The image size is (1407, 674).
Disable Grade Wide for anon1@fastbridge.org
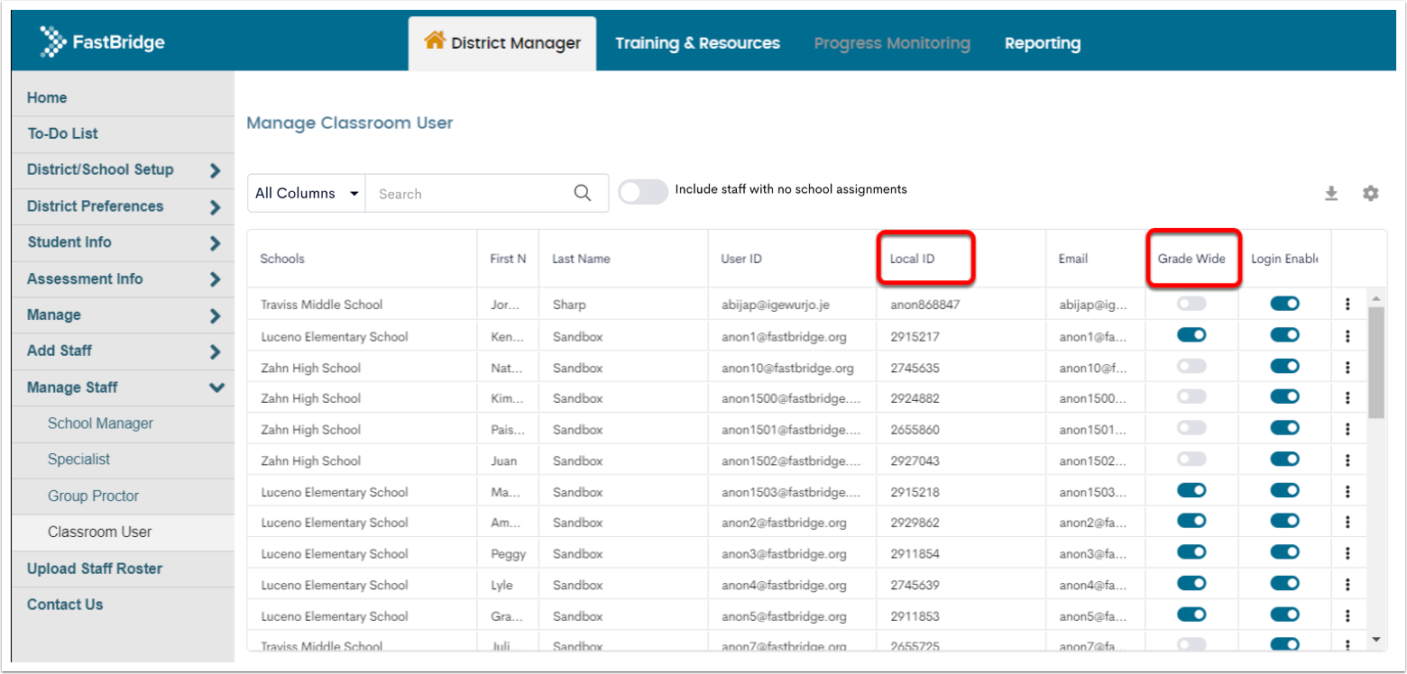coord(1191,335)
